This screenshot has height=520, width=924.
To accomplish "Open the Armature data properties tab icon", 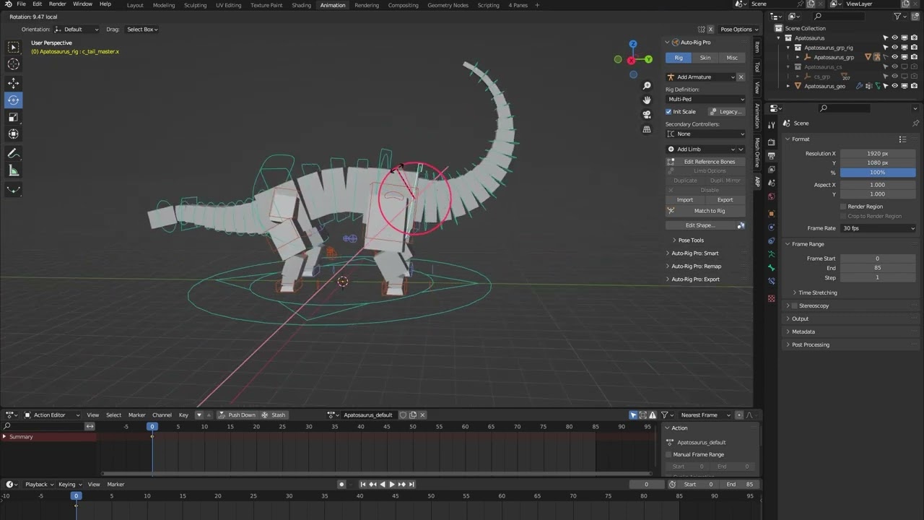I will click(772, 254).
